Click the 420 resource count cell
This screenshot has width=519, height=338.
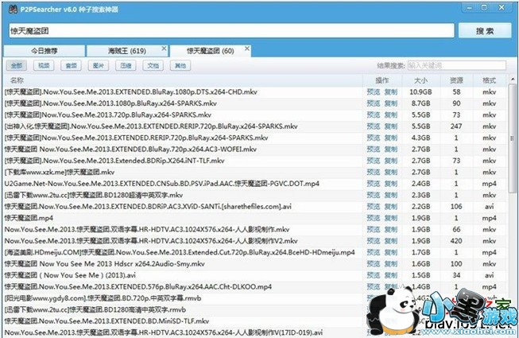tap(456, 241)
